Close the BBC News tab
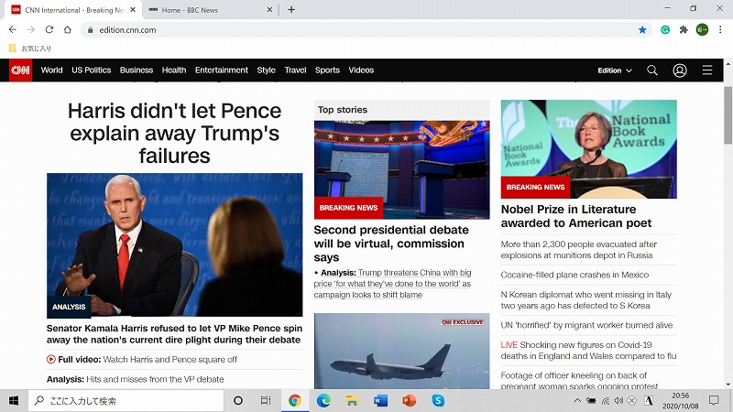Image resolution: width=733 pixels, height=412 pixels. point(269,9)
